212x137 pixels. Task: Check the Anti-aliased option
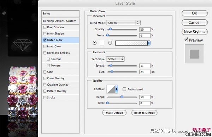tap(124, 89)
